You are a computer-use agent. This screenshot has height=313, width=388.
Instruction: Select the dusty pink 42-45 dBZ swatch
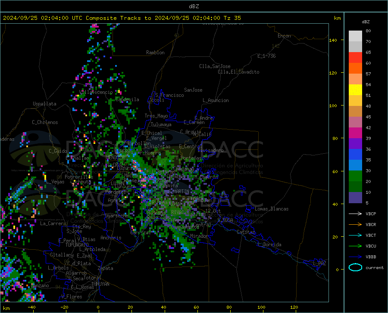[355, 122]
